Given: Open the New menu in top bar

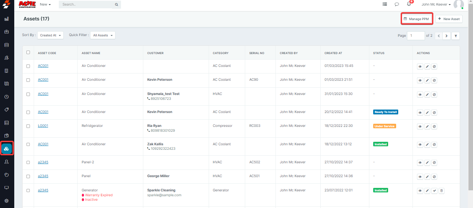Looking at the screenshot, I should [45, 5].
